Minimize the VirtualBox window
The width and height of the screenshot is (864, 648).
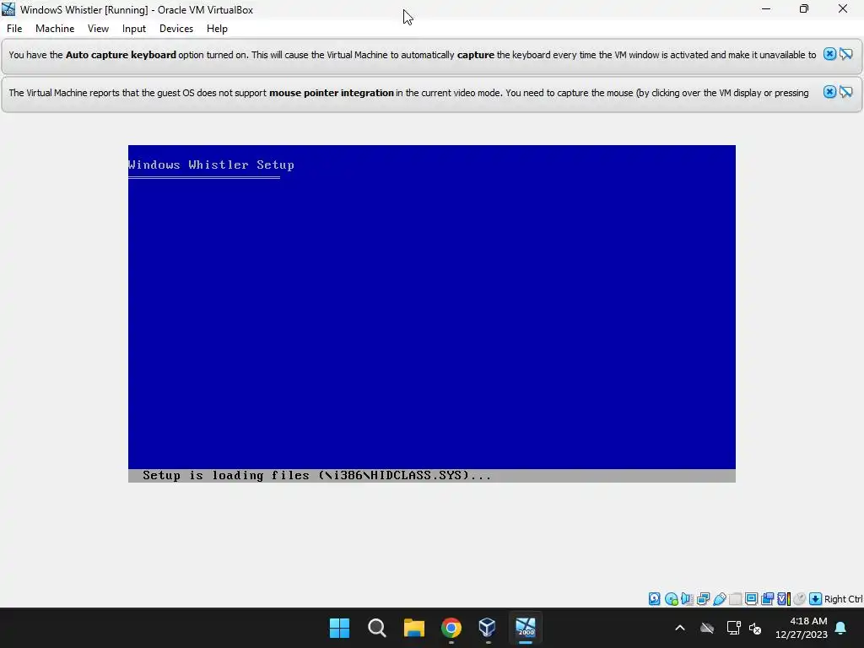click(x=766, y=8)
